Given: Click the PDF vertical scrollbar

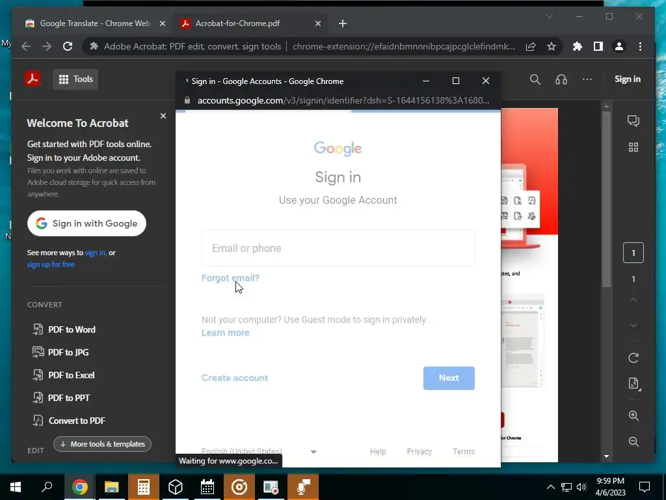Looking at the screenshot, I should [x=606, y=199].
